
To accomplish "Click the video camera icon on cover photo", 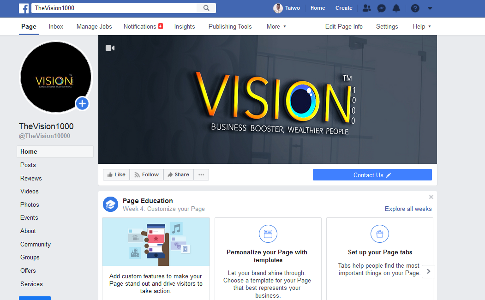I will point(110,48).
